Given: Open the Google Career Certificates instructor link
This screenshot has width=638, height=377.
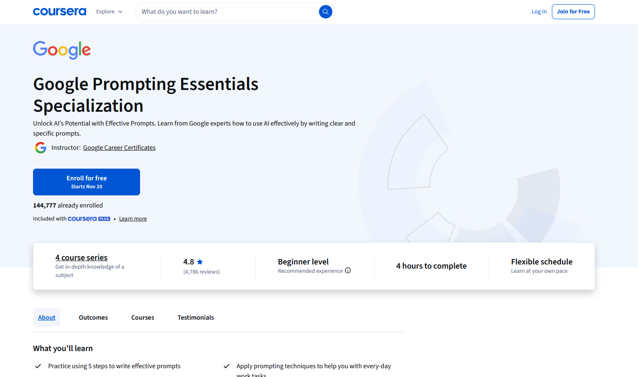Looking at the screenshot, I should pos(119,148).
